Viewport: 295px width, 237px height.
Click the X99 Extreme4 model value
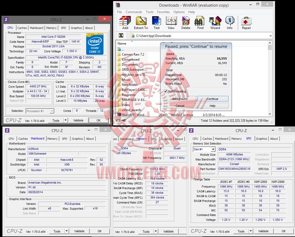click(x=53, y=154)
